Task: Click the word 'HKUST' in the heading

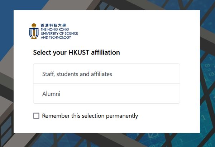Action: click(x=79, y=52)
